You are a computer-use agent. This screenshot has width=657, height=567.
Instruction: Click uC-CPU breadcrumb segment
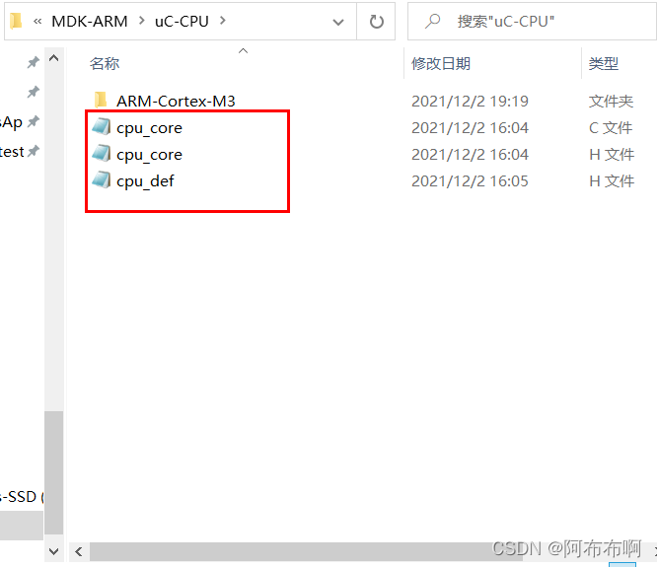pyautogui.click(x=182, y=22)
